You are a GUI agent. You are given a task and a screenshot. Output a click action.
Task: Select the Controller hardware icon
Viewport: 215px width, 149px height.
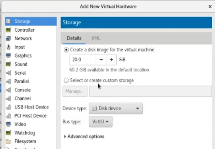[9, 30]
